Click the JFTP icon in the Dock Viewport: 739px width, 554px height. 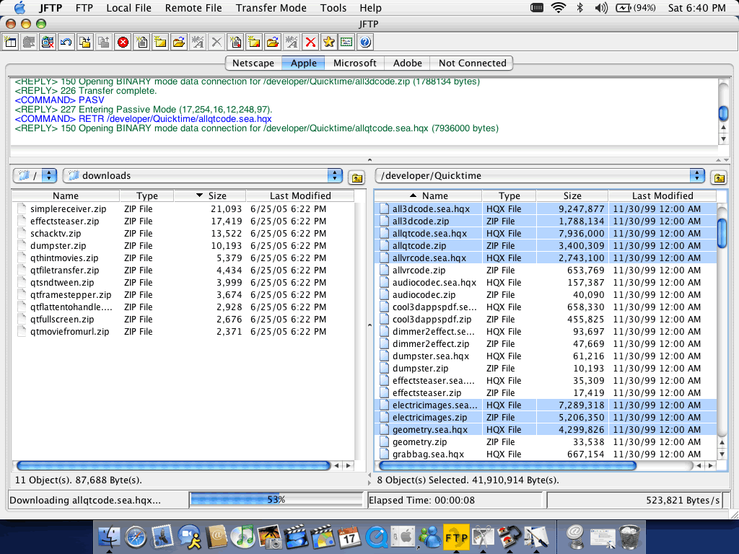pyautogui.click(x=456, y=537)
